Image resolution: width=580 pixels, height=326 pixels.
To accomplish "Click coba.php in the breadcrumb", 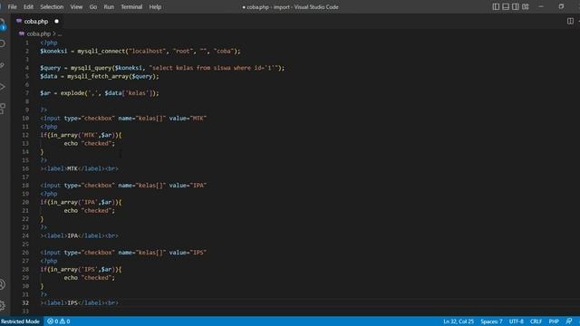I will [x=38, y=34].
